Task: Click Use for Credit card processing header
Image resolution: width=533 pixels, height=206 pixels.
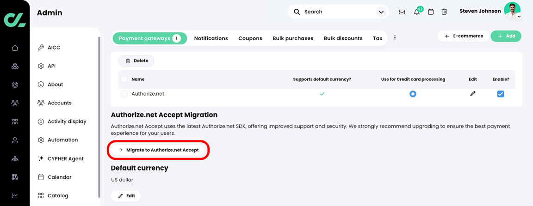Action: [x=413, y=79]
